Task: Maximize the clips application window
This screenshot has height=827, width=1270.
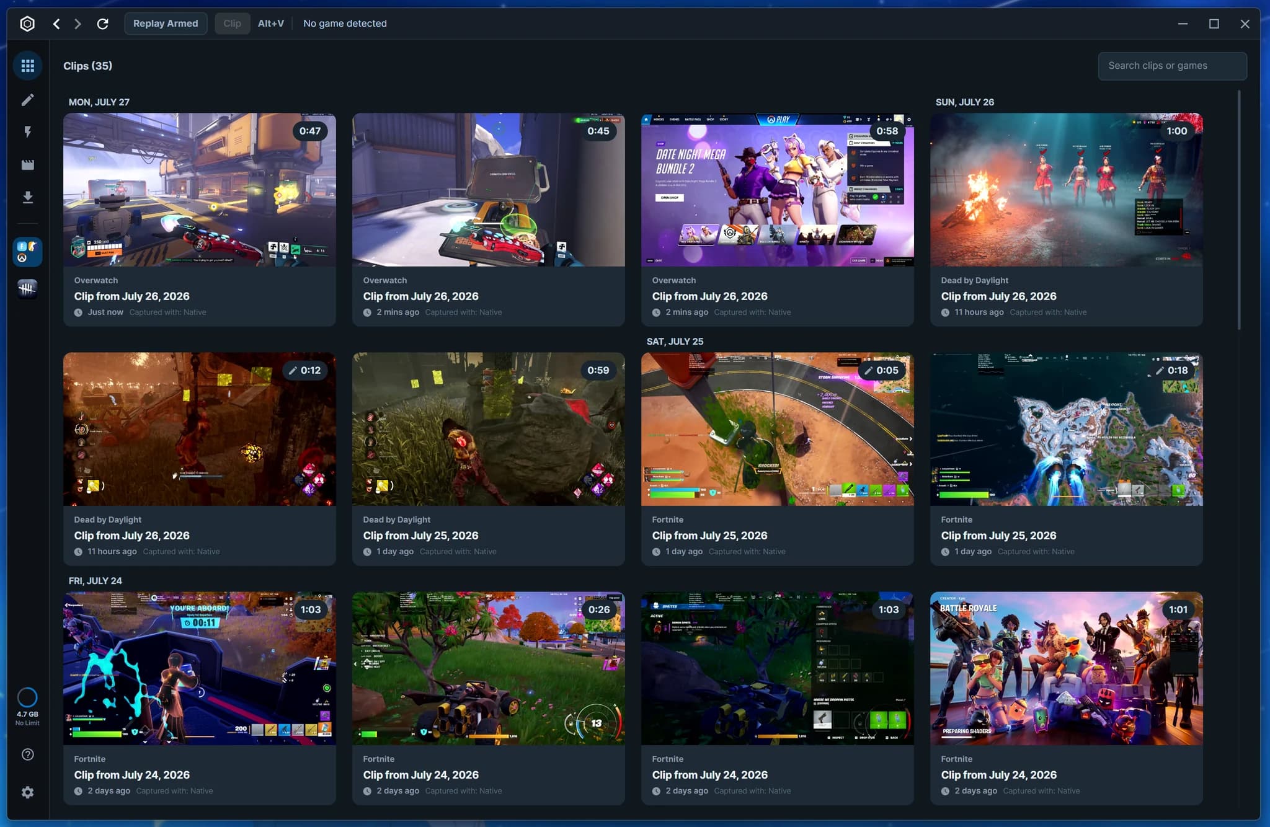Action: tap(1214, 24)
